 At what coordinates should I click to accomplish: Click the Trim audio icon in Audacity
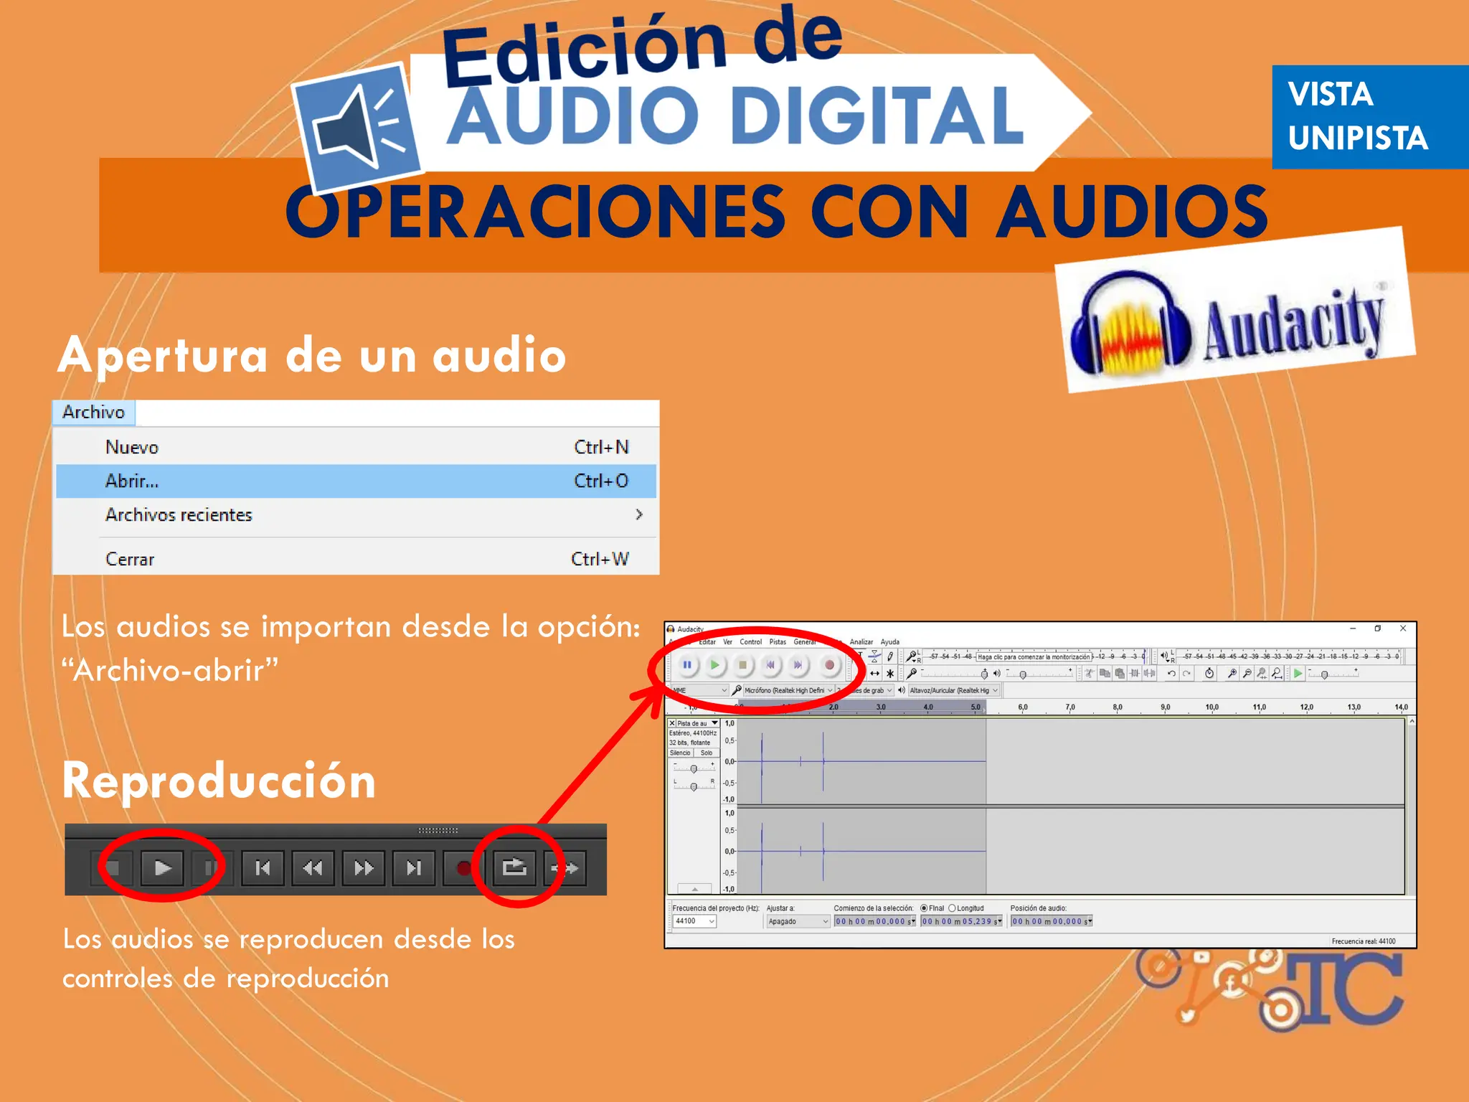(1134, 673)
